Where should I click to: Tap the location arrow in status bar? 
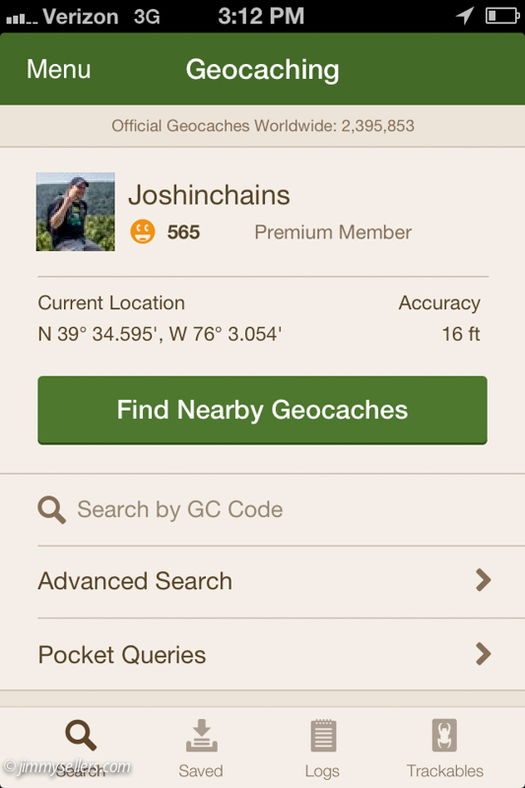[x=465, y=16]
